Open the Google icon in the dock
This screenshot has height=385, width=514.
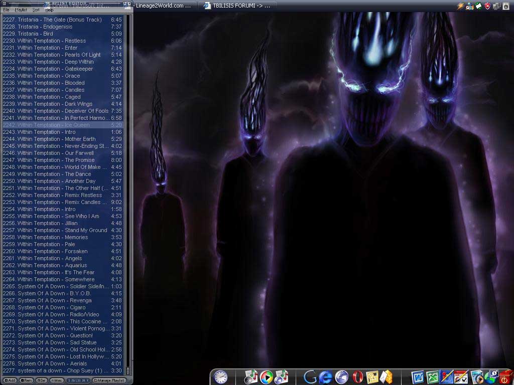(310, 377)
